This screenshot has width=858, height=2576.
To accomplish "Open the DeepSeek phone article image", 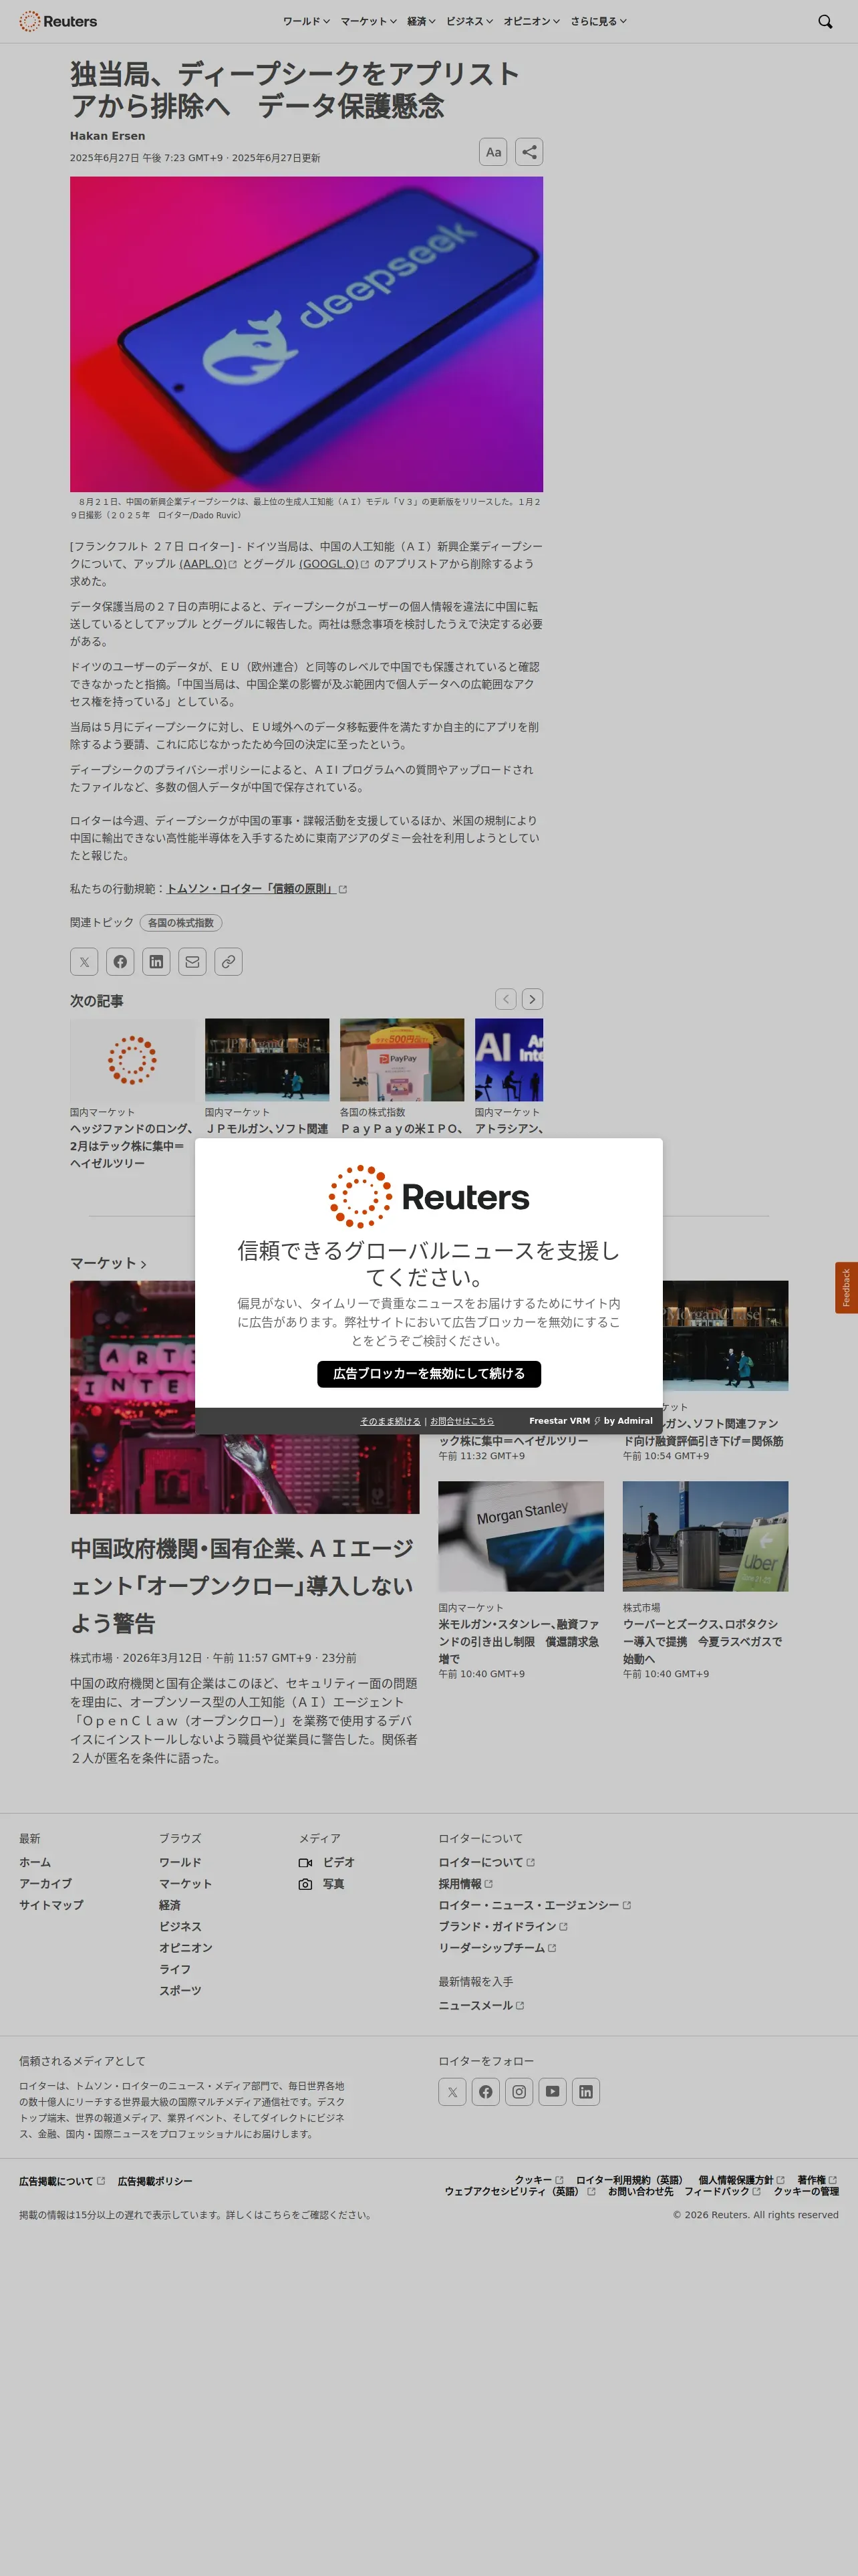I will click(x=307, y=334).
